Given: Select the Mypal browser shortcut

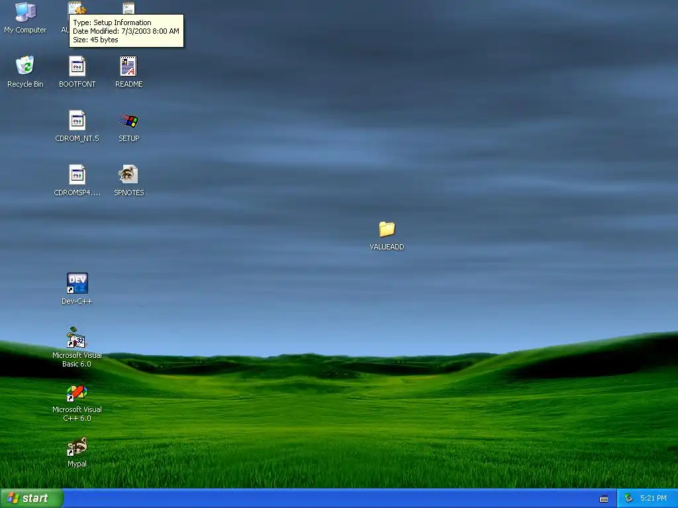Looking at the screenshot, I should (x=77, y=446).
